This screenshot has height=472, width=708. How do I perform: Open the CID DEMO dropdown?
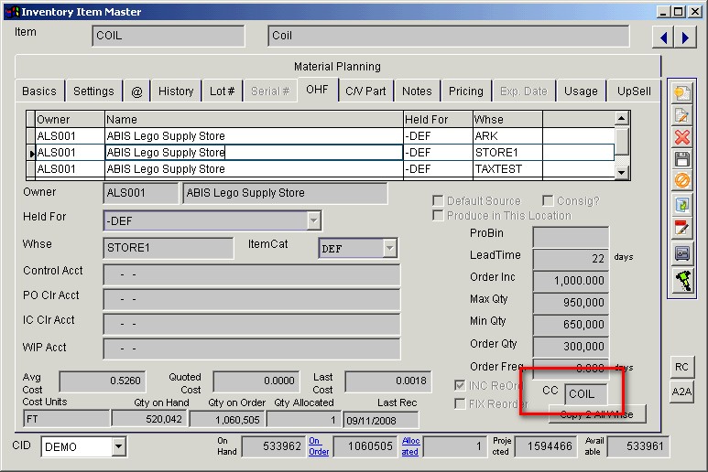pyautogui.click(x=118, y=447)
